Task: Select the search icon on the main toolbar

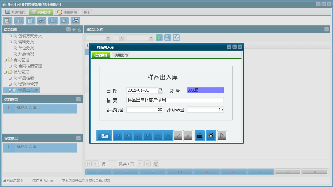Action: [7, 21]
